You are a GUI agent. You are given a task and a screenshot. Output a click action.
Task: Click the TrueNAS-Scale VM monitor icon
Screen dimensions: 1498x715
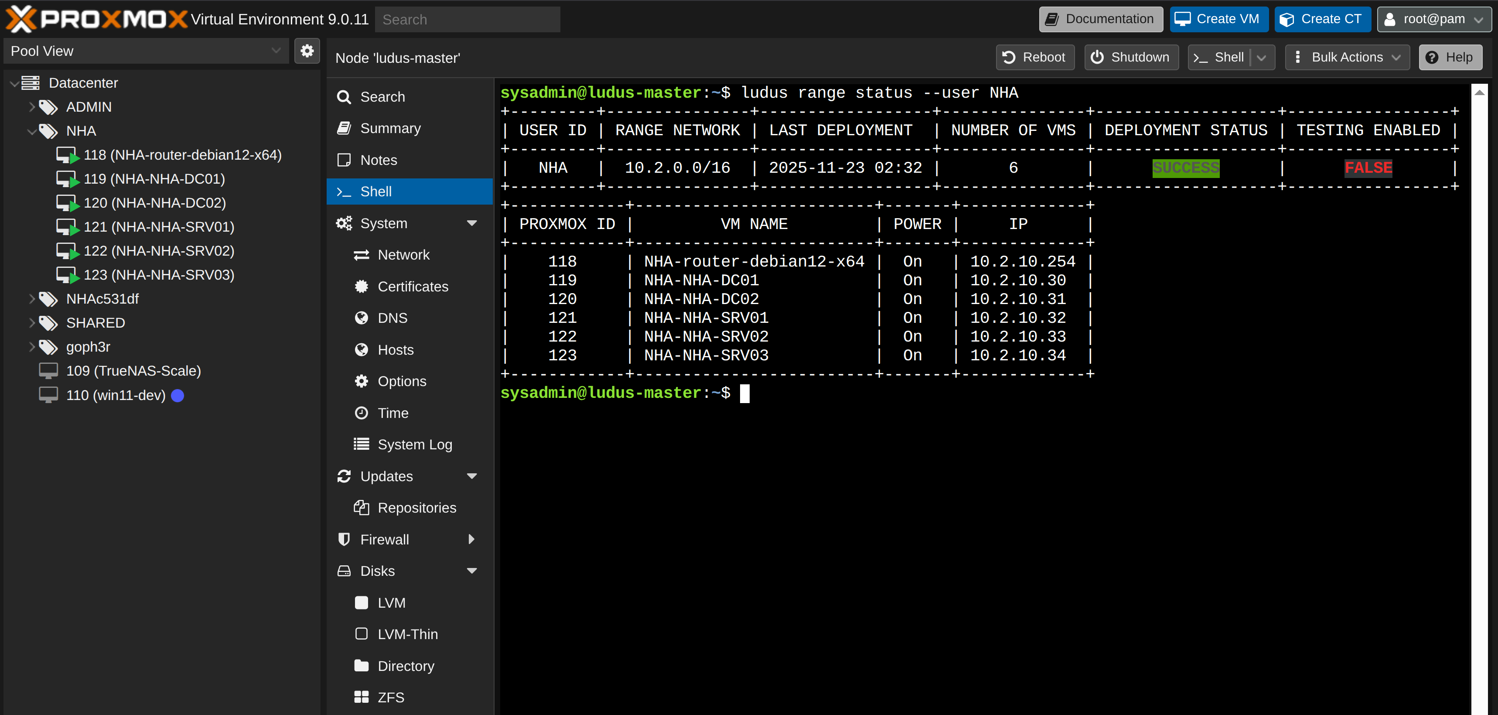coord(48,371)
